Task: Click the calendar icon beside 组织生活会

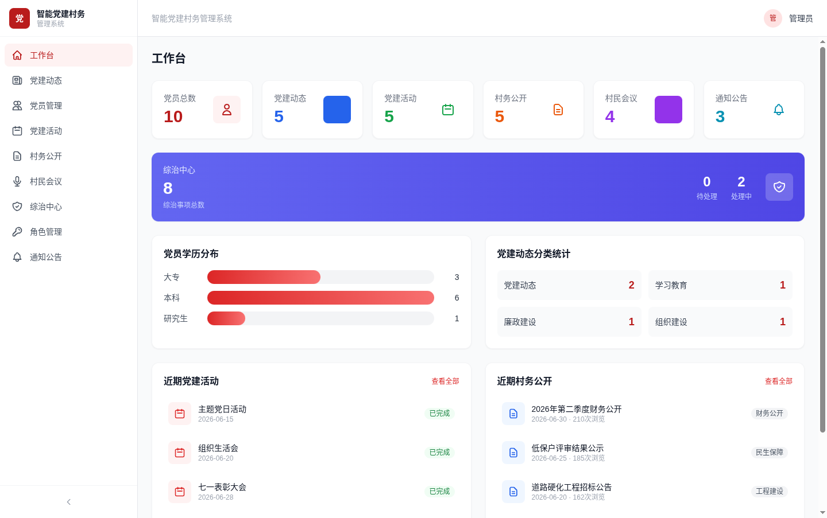Action: pos(180,453)
